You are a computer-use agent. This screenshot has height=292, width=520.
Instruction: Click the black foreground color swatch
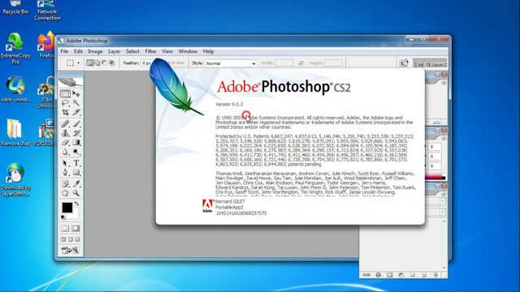pos(67,208)
